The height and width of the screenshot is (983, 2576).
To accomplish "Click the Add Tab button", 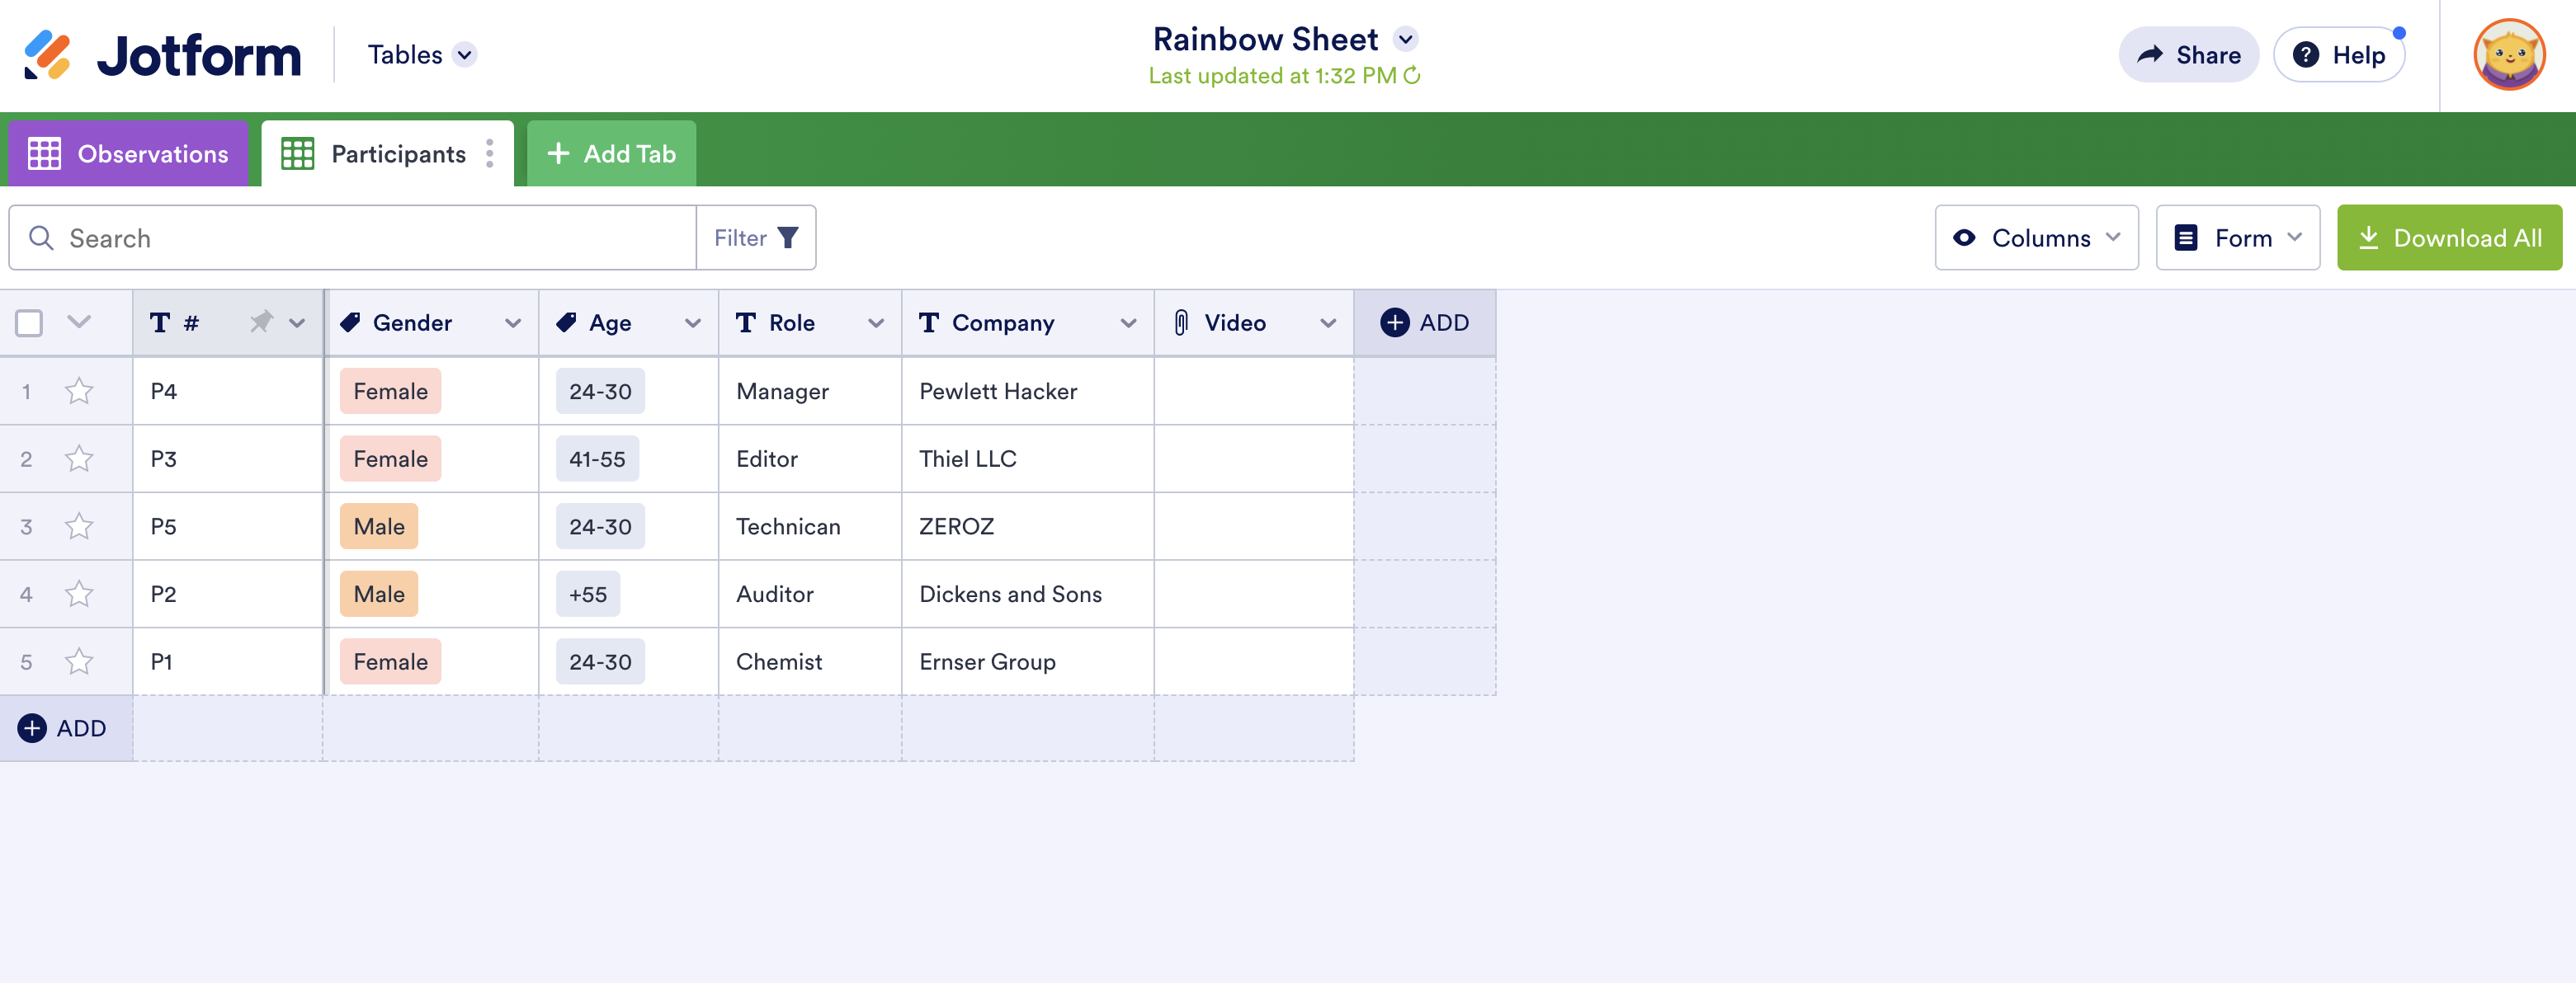I will click(x=611, y=154).
